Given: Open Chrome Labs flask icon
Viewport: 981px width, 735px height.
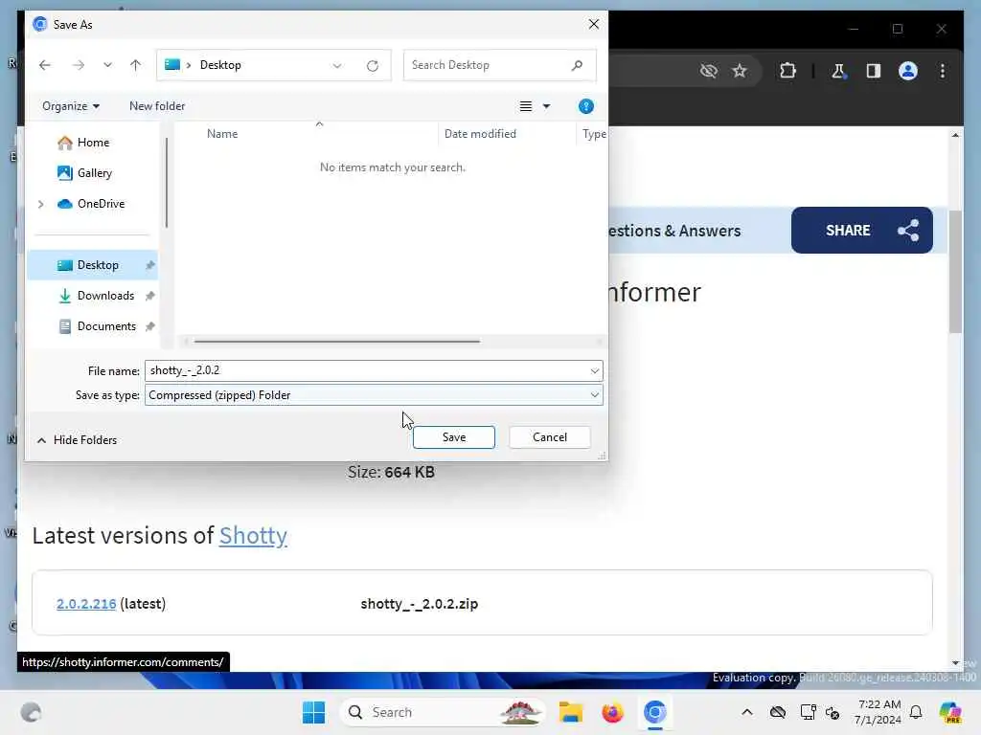Looking at the screenshot, I should [837, 71].
